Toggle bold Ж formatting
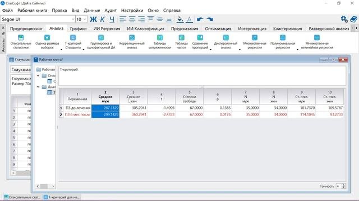 tap(93, 20)
